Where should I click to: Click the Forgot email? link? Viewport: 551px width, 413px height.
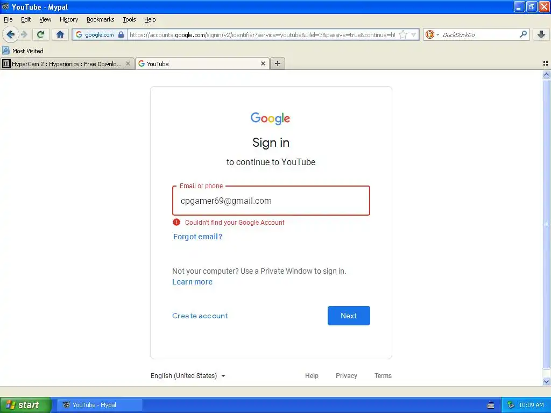pos(197,237)
